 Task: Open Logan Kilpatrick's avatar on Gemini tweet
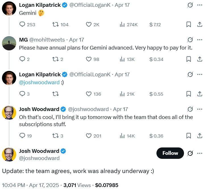pos(9,9)
